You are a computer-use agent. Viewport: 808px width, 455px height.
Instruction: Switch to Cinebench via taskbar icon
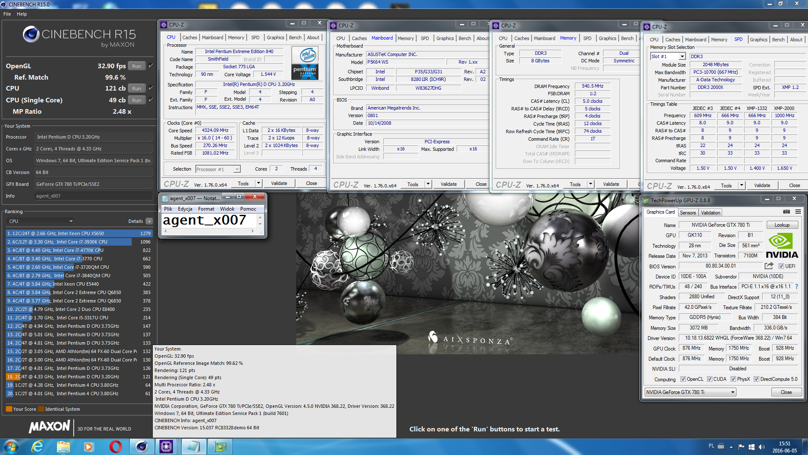point(141,447)
